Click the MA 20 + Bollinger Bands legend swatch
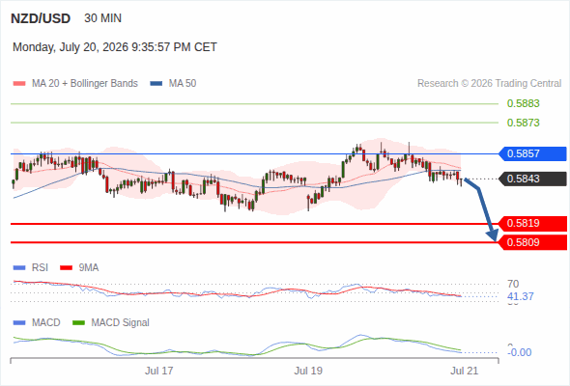 [x=19, y=84]
